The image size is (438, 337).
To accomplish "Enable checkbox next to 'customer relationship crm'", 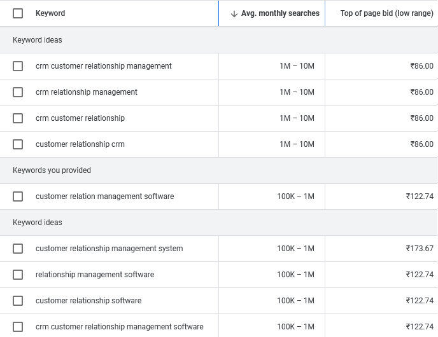I will tap(18, 144).
